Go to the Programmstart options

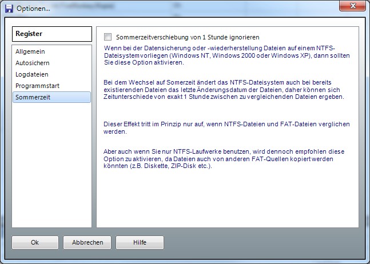tap(37, 86)
